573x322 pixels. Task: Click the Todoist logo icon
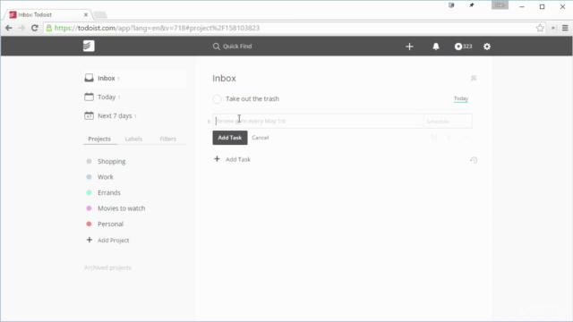point(89,46)
